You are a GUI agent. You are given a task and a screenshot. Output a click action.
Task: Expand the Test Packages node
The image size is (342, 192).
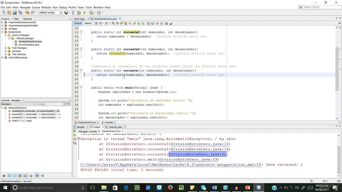[x=5, y=48]
